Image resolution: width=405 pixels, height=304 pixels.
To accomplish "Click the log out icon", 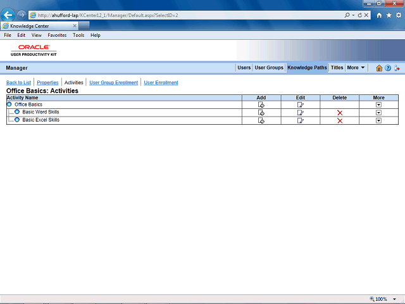I will point(397,68).
